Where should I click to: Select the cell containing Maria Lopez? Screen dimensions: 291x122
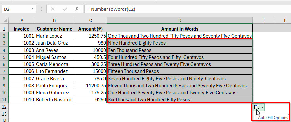point(54,36)
